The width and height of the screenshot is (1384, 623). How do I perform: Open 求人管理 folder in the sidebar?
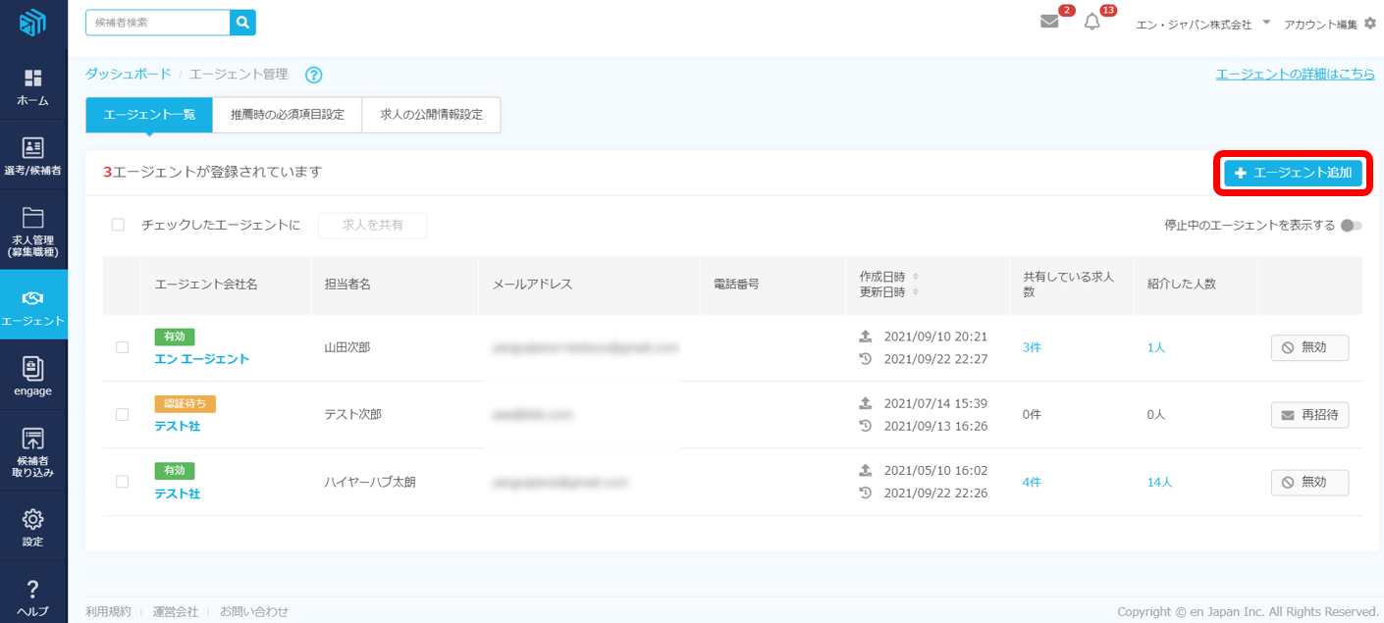(x=33, y=232)
